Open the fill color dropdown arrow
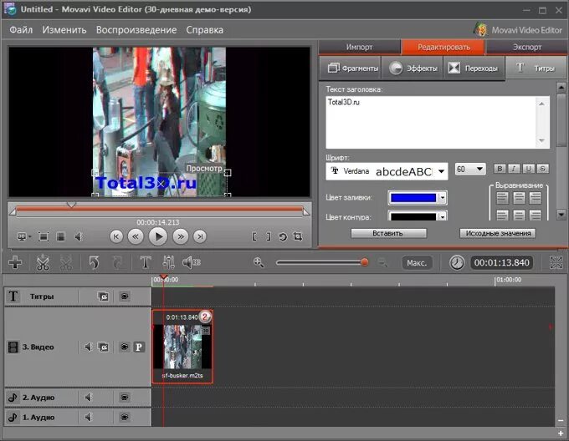 (443, 198)
